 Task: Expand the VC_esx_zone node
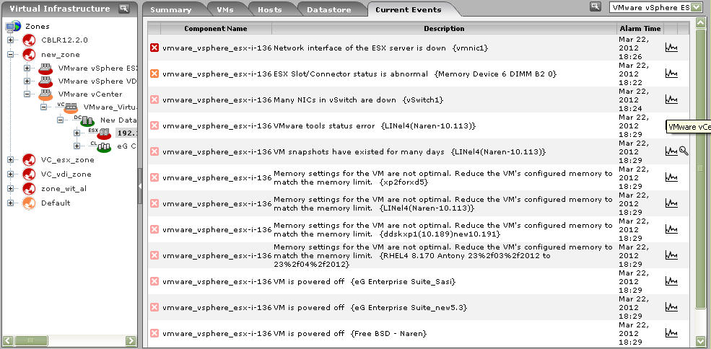tap(10, 160)
